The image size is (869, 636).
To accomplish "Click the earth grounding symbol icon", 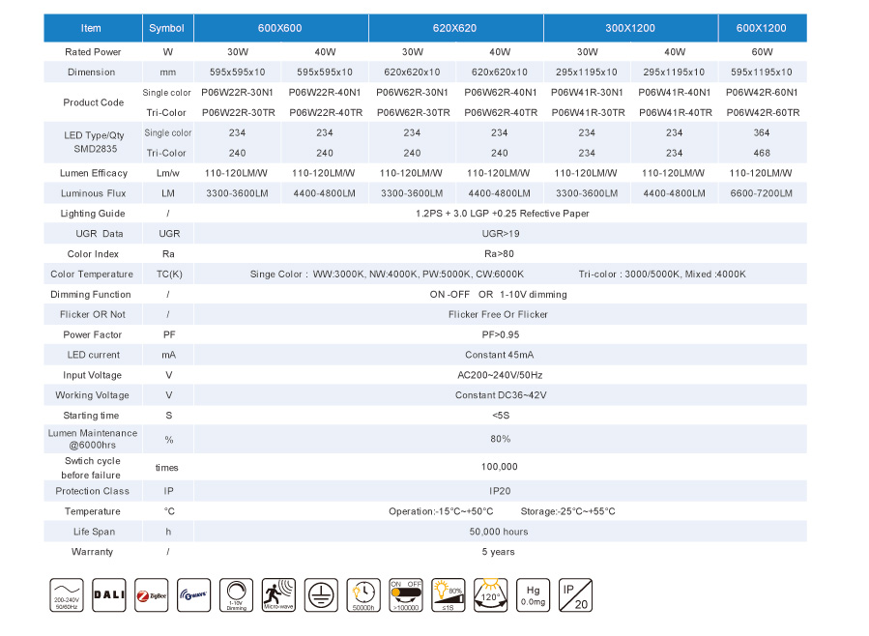I will coord(321,594).
